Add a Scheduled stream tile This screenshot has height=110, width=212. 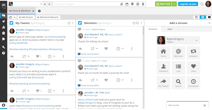pyautogui.click(x=193, y=83)
